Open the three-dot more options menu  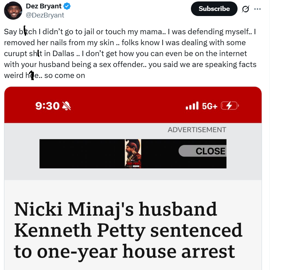point(257,9)
